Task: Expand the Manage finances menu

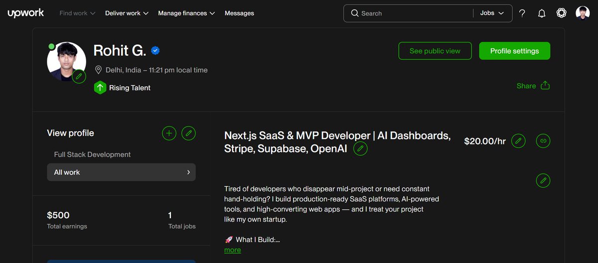Action: click(186, 13)
